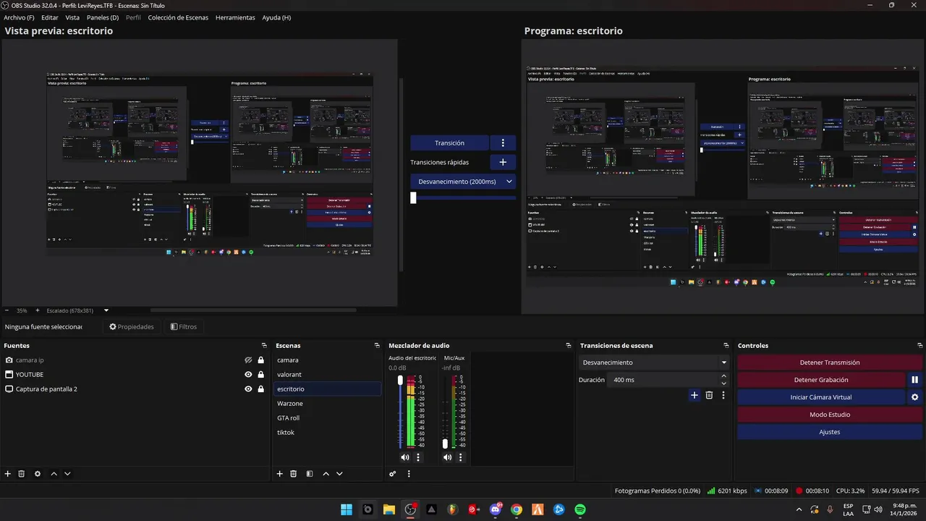926x521 pixels.
Task: Increase transition duration with up arrow
Action: tap(724, 376)
